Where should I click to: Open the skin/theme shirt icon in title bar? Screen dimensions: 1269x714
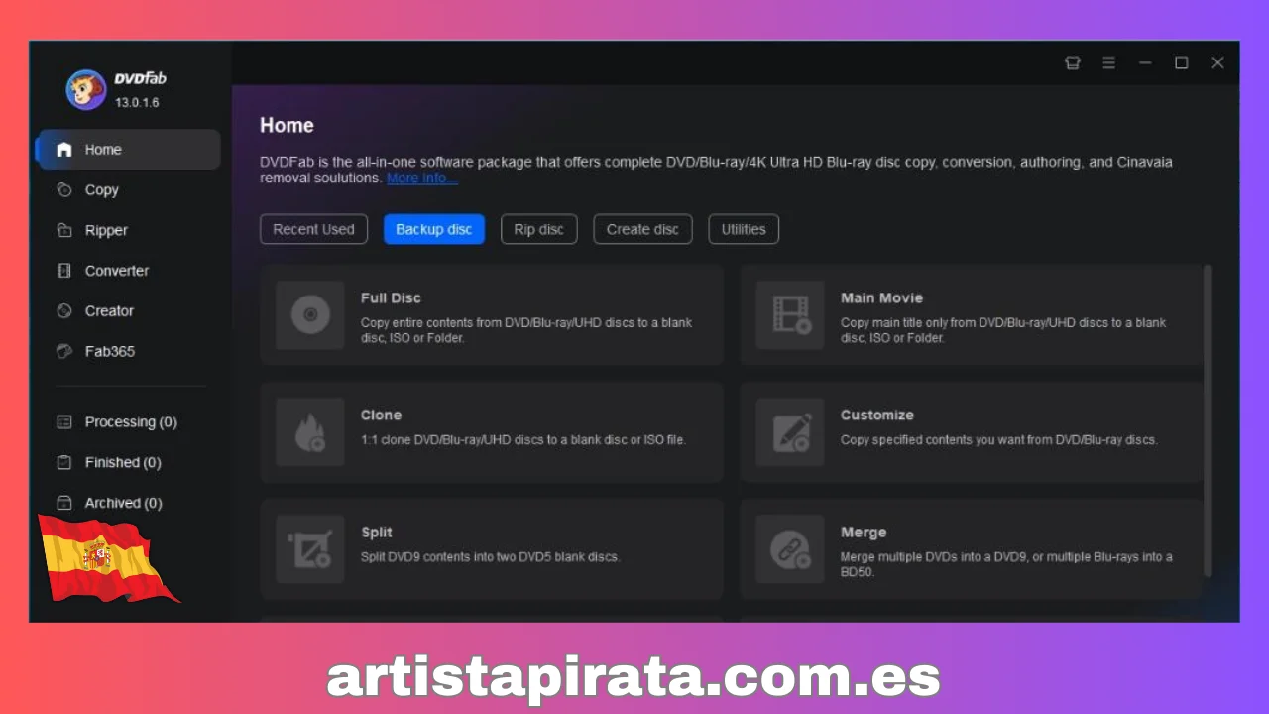point(1072,62)
